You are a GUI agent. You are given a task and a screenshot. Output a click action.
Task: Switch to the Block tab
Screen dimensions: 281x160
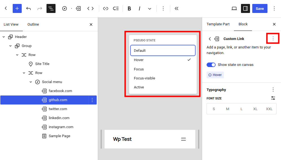click(x=243, y=24)
